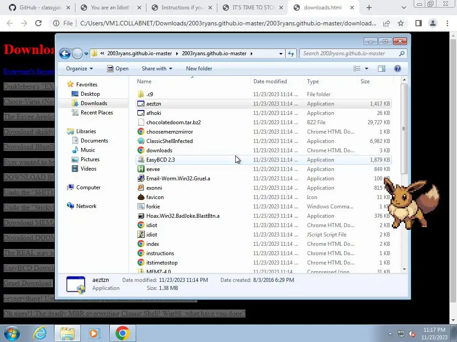The image size is (457, 342).
Task: Switch to the You are an Idiot tab
Action: tap(110, 8)
